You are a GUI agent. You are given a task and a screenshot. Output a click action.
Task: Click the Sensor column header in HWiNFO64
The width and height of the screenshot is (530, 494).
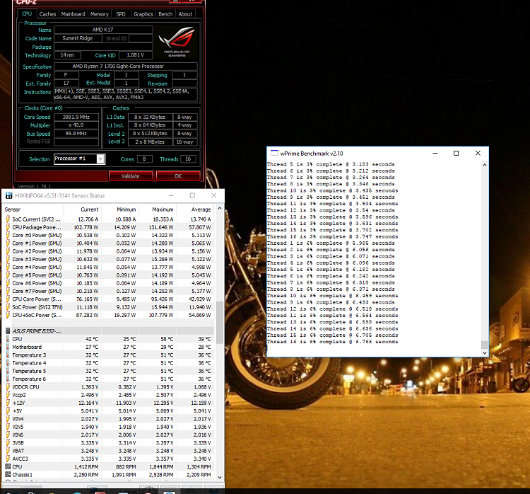33,209
